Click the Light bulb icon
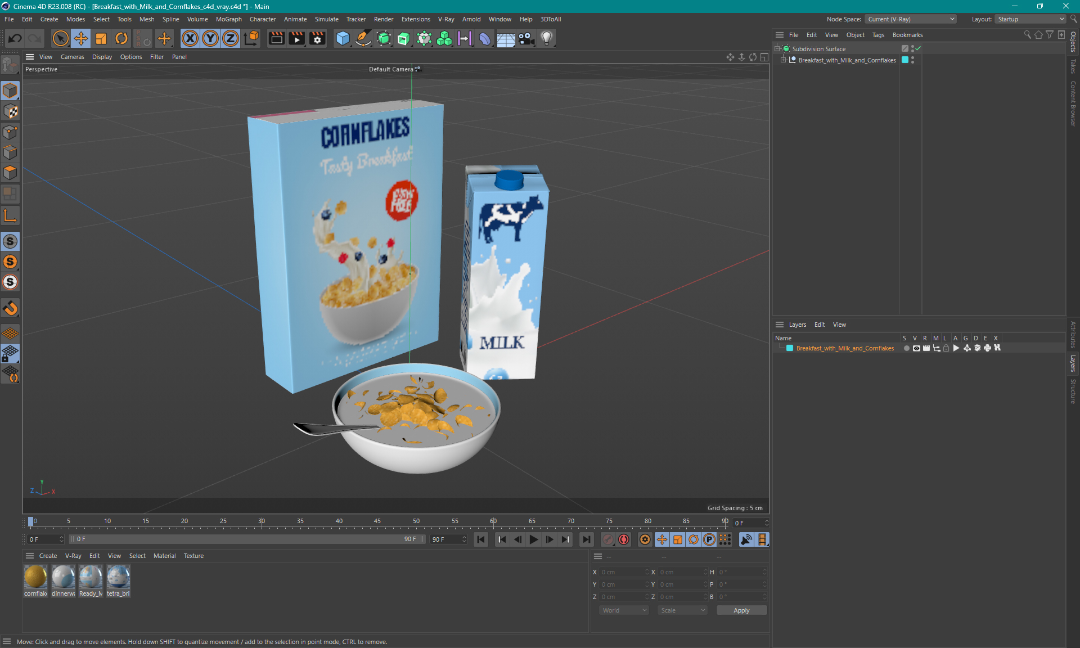 [547, 38]
